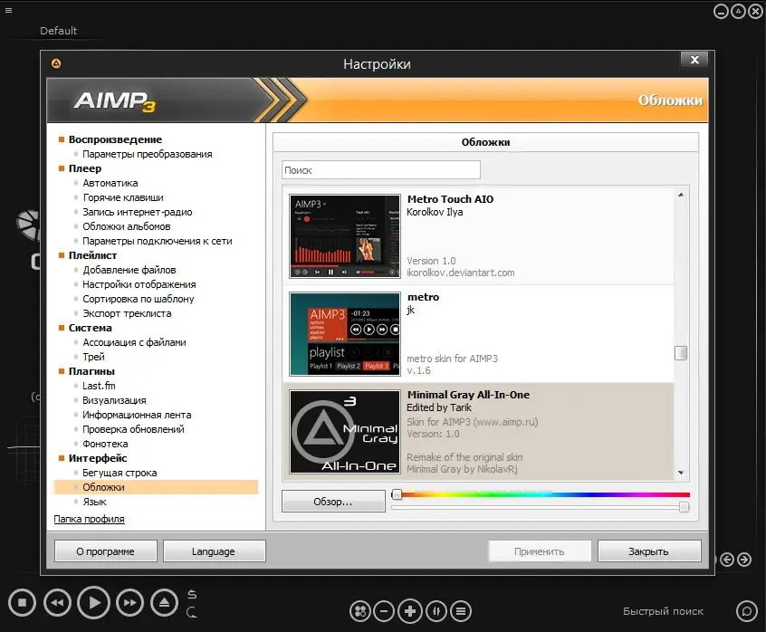The height and width of the screenshot is (632, 766).
Task: Select Информационная лента item
Action: click(137, 416)
